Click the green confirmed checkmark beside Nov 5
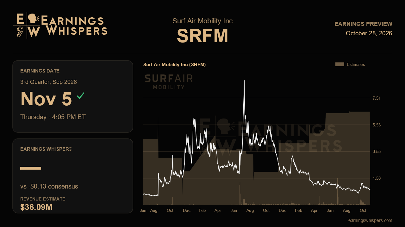This screenshot has height=227, width=405. (x=80, y=96)
